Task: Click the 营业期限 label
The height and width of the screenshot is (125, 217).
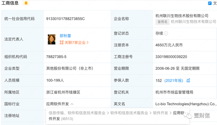Action: pos(121,68)
